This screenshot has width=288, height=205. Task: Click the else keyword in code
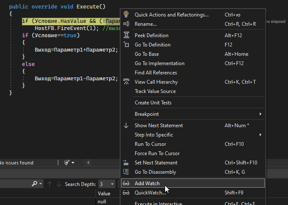(x=28, y=64)
